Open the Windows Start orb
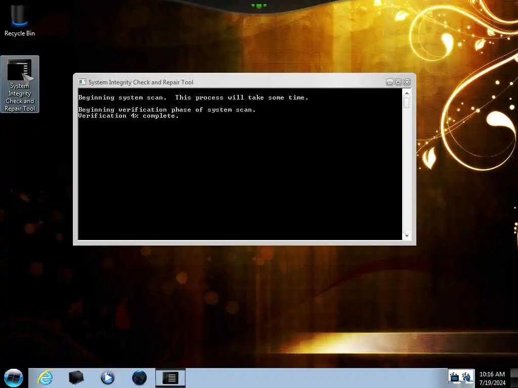 coord(14,378)
